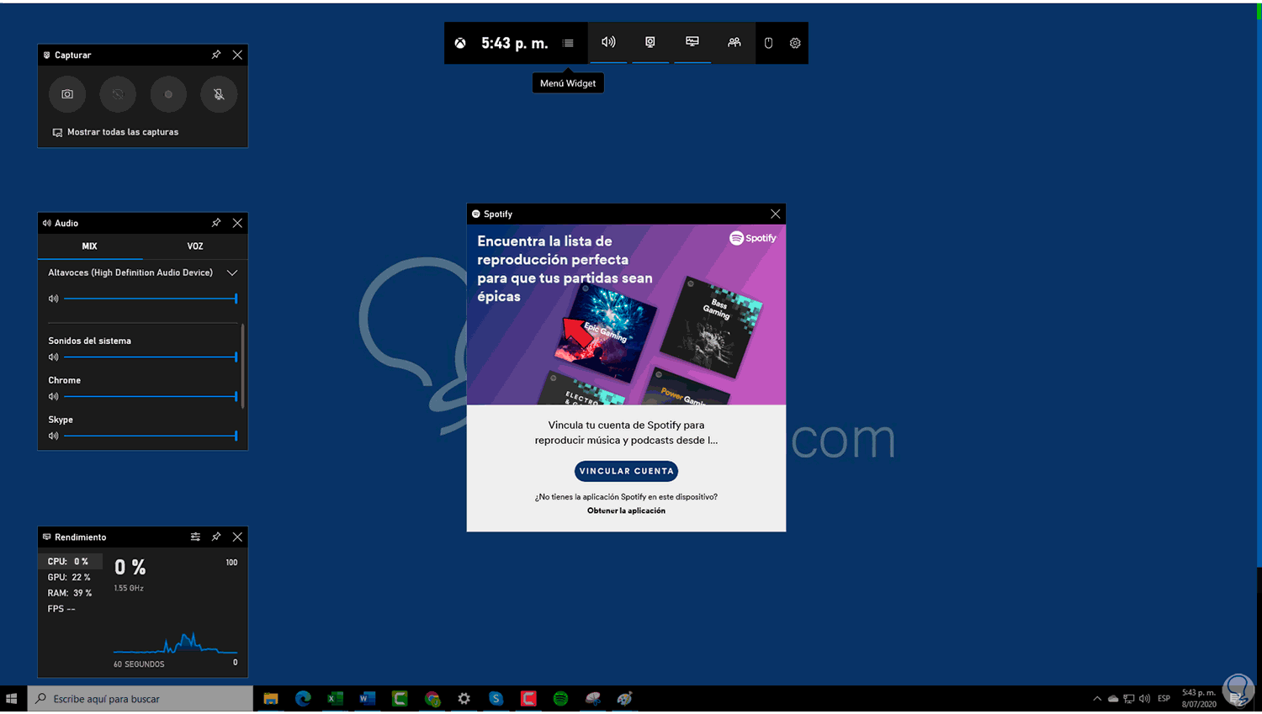Screen dimensions: 1262x714
Task: Open the system tray volume icon
Action: pyautogui.click(x=1144, y=699)
